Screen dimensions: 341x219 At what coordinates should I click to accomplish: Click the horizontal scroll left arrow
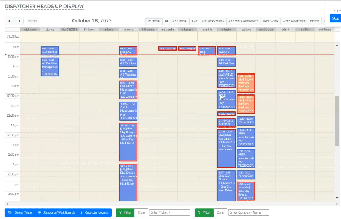[x=7, y=204]
